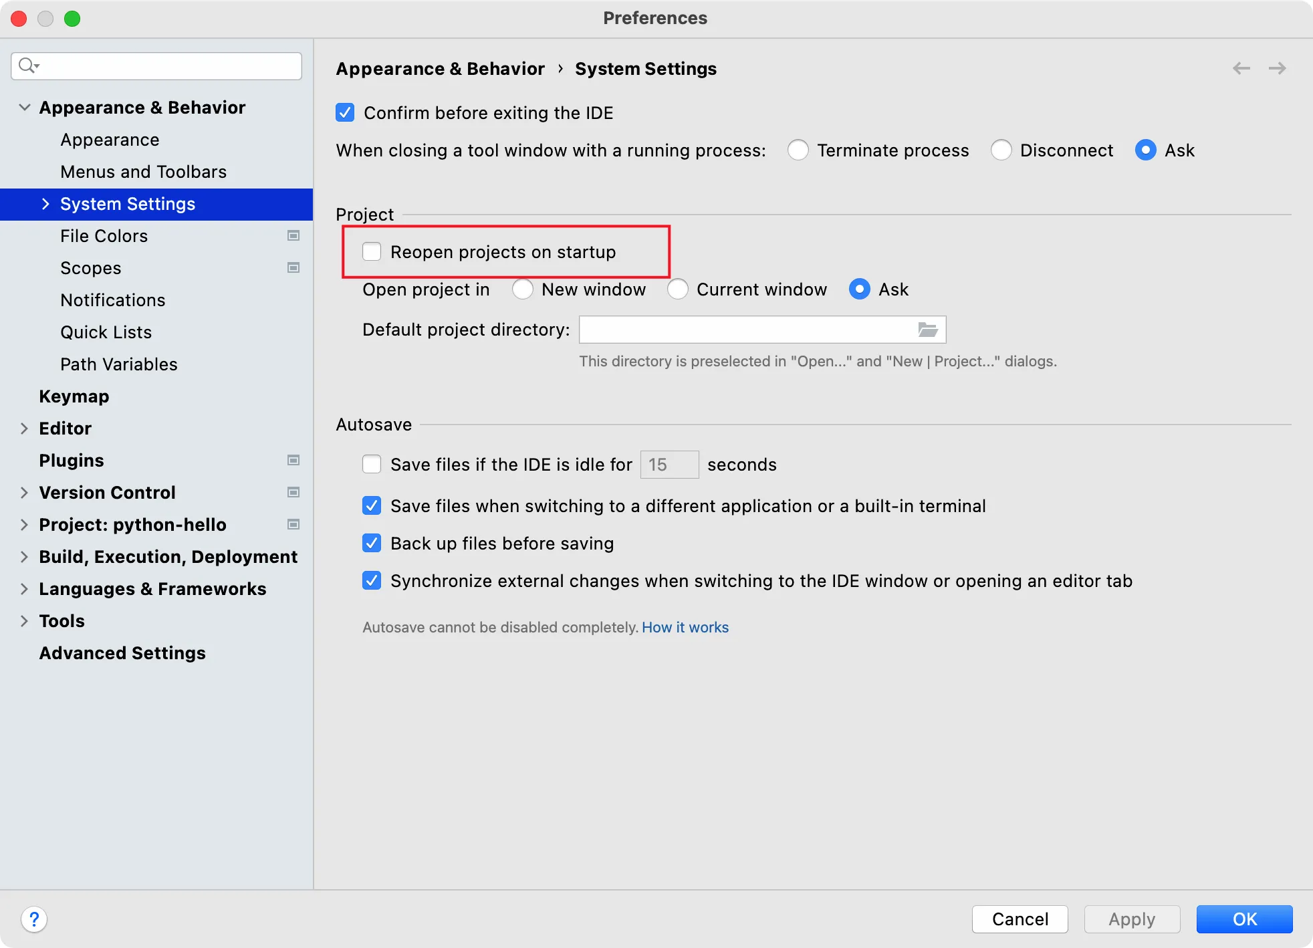1313x948 pixels.
Task: Click the Cancel button
Action: pyautogui.click(x=1020, y=919)
